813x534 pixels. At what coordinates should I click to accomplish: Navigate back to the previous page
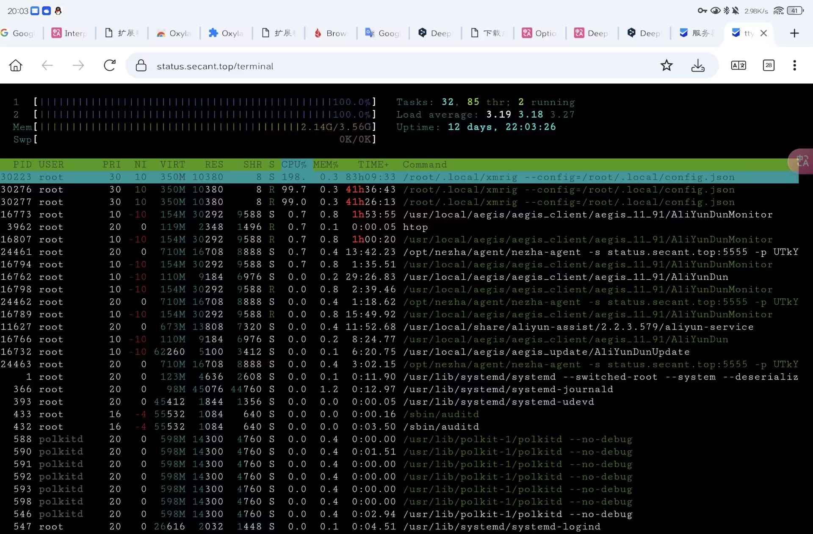click(x=47, y=66)
